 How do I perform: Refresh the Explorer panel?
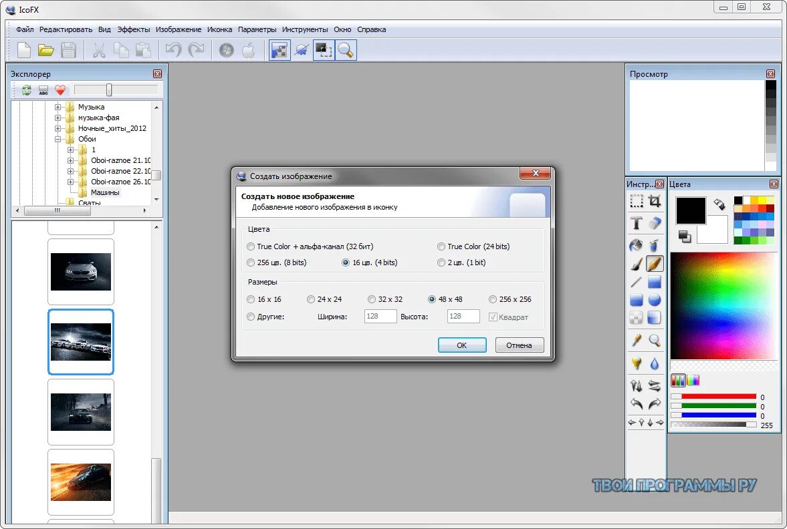26,90
